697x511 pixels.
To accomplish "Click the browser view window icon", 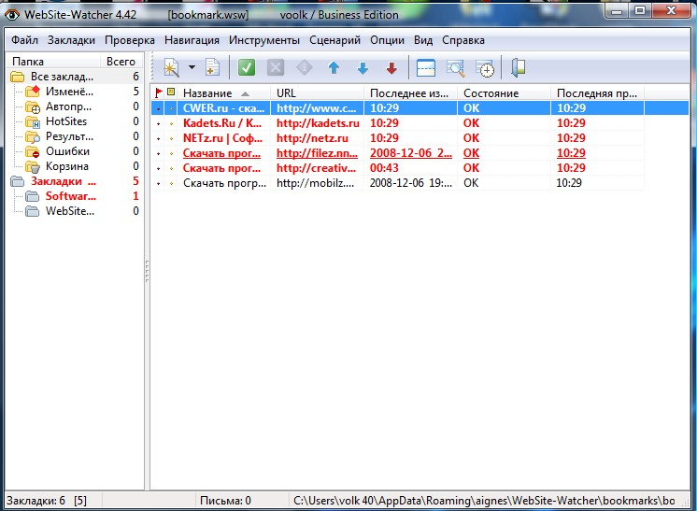I will click(x=425, y=68).
